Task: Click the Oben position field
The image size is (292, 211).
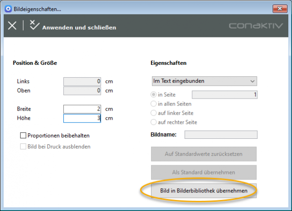Action: (83, 91)
